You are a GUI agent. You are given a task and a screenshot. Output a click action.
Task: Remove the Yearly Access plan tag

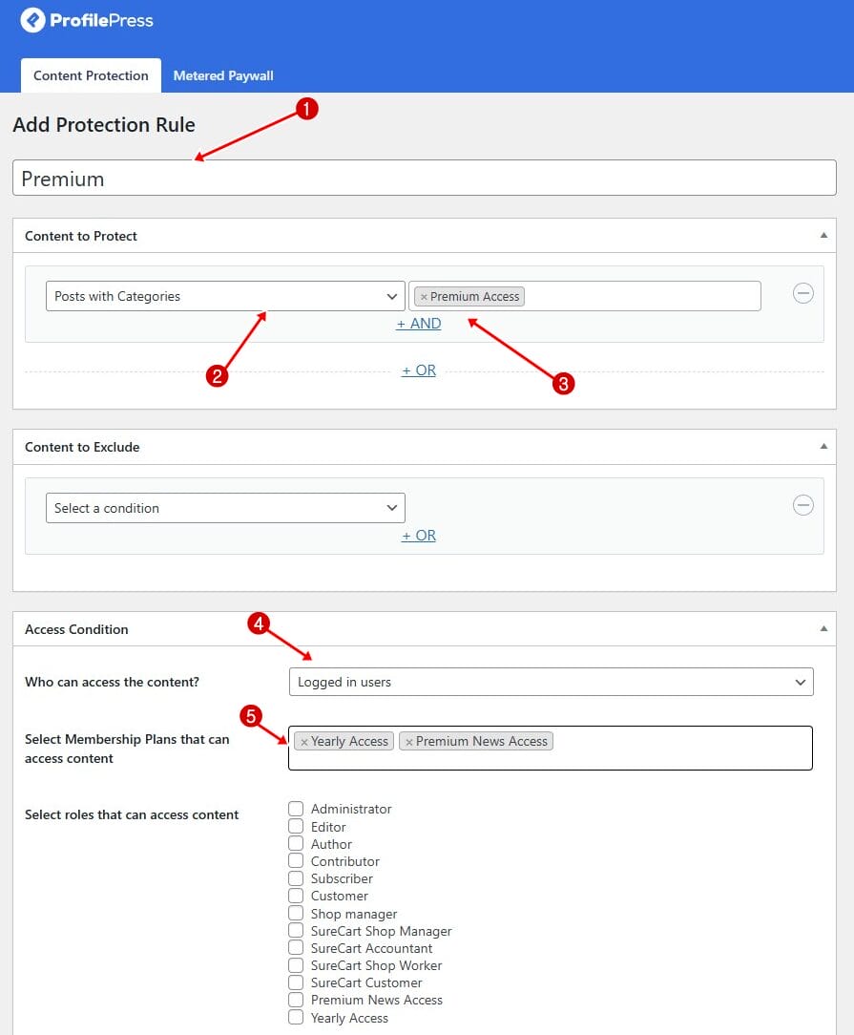pyautogui.click(x=304, y=742)
